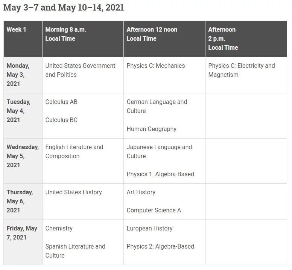Select the Morning 8 a.m. Local Time header
The image size is (292, 270).
pyautogui.click(x=66, y=34)
